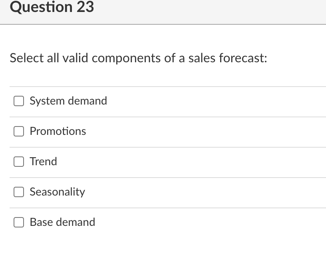Click the Promotions label text
The image size is (326, 253).
(58, 131)
